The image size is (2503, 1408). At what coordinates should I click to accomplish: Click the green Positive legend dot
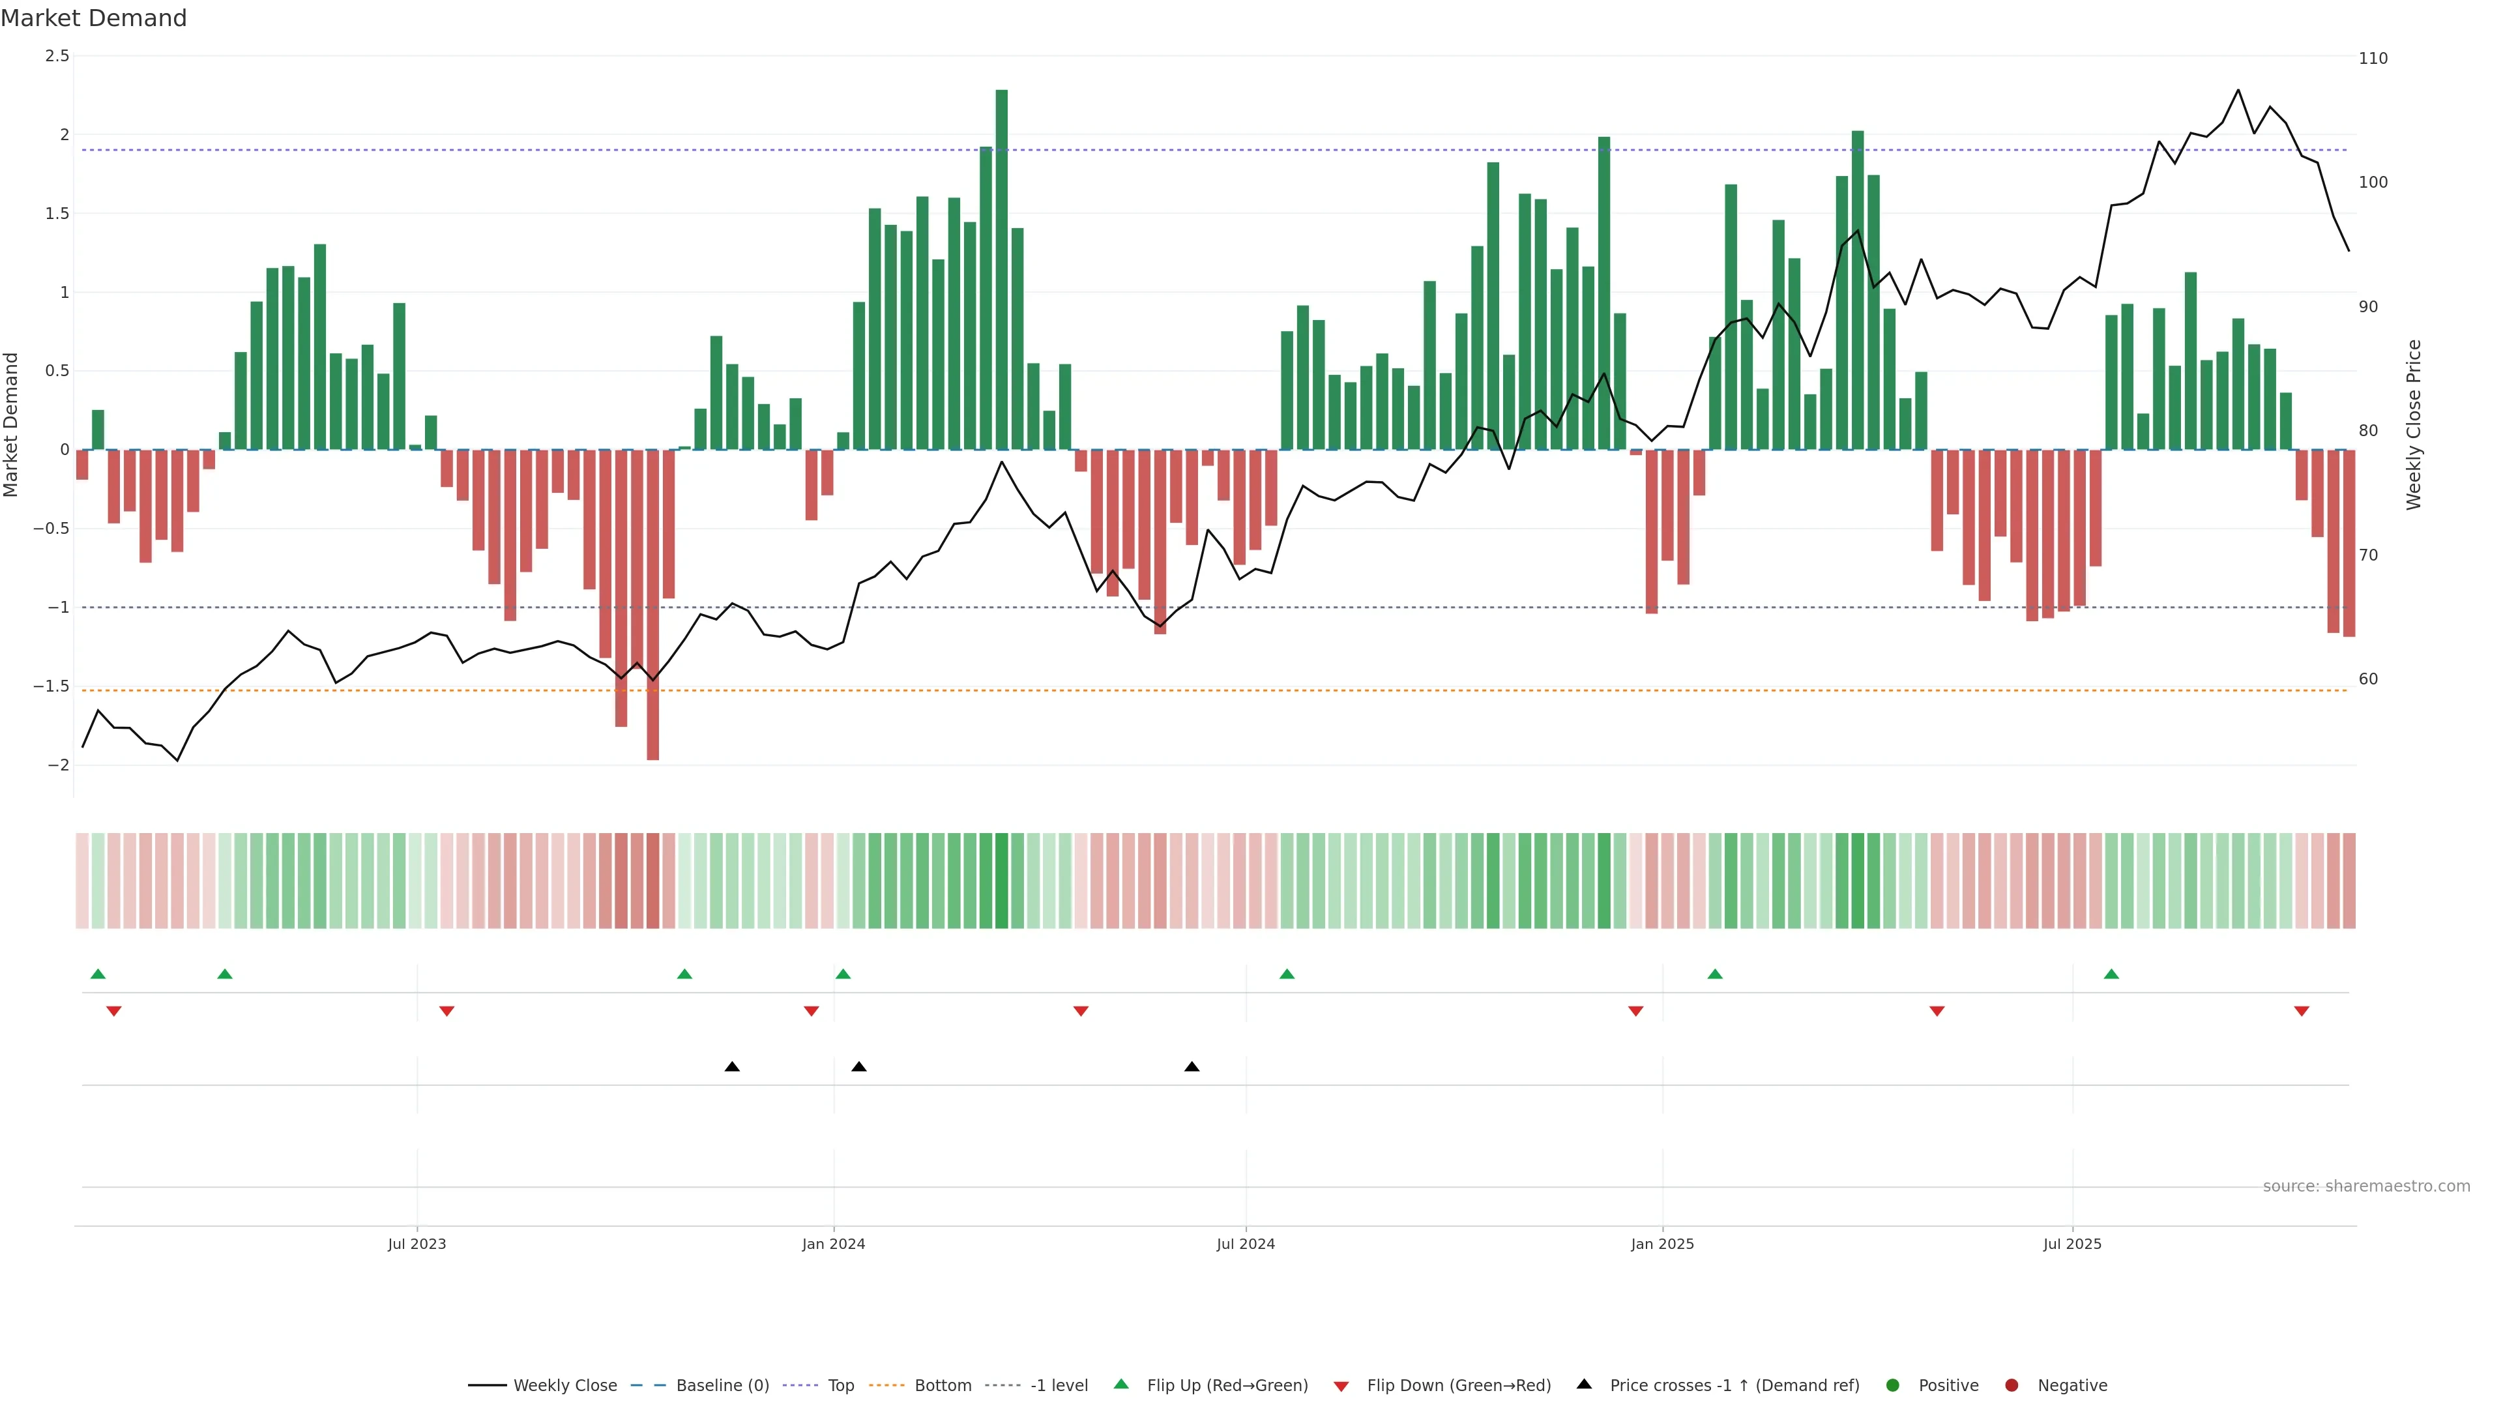tap(1892, 1386)
